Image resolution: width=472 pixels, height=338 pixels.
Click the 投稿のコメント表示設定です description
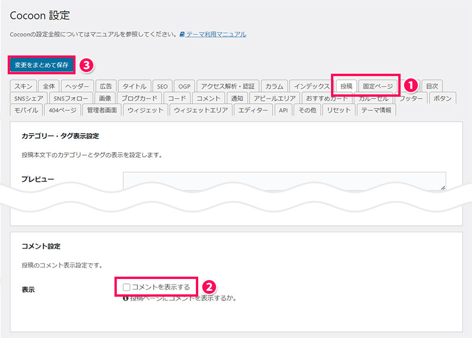coord(62,265)
